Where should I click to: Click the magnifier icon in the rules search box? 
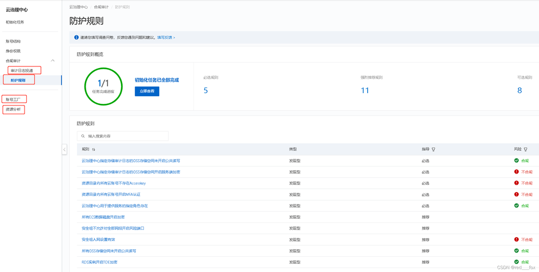(83, 136)
